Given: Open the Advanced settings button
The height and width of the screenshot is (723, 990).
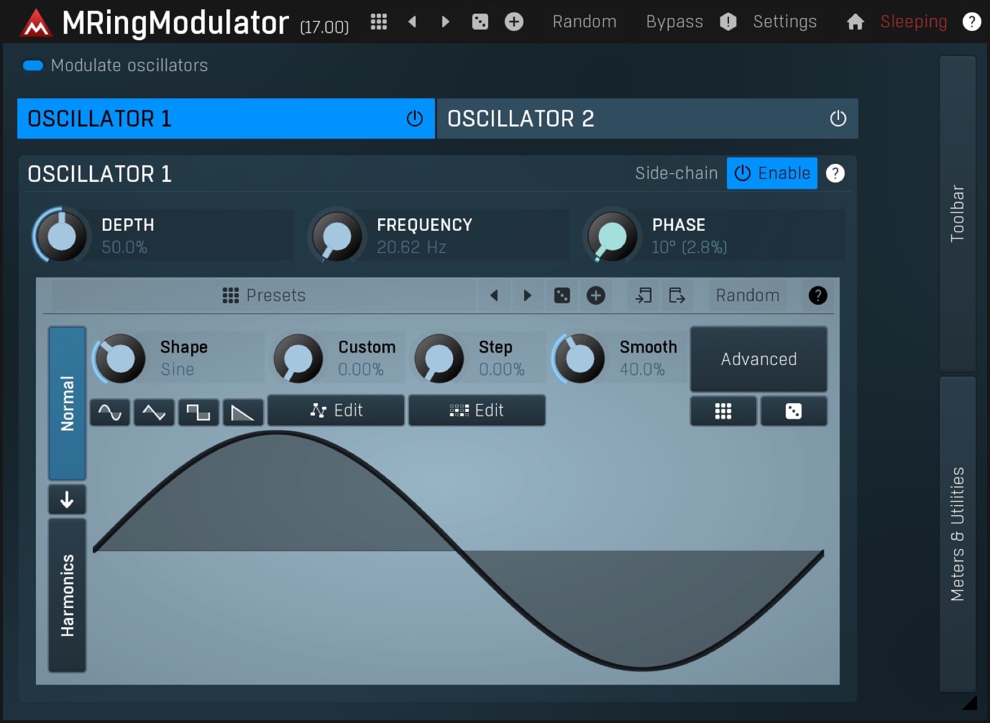Looking at the screenshot, I should coord(759,359).
